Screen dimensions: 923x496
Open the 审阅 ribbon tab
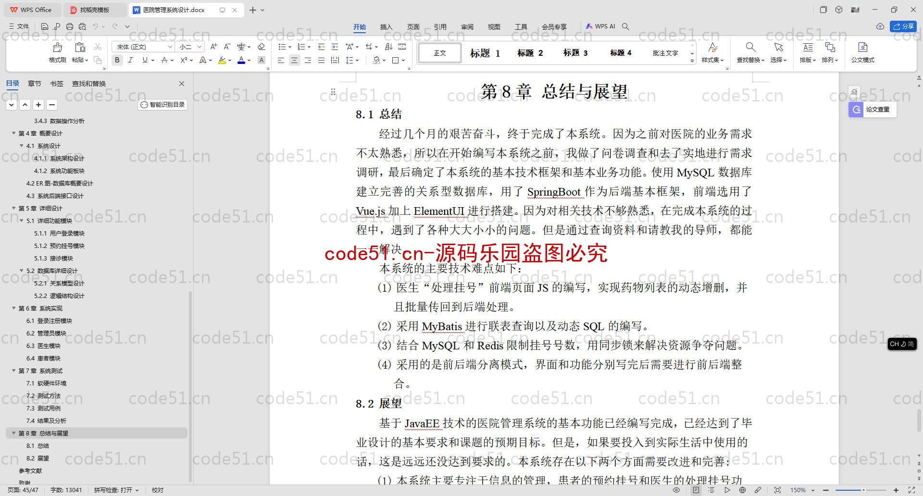tap(467, 27)
